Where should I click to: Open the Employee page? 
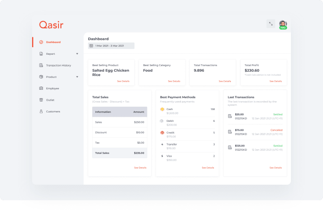[x=52, y=88]
